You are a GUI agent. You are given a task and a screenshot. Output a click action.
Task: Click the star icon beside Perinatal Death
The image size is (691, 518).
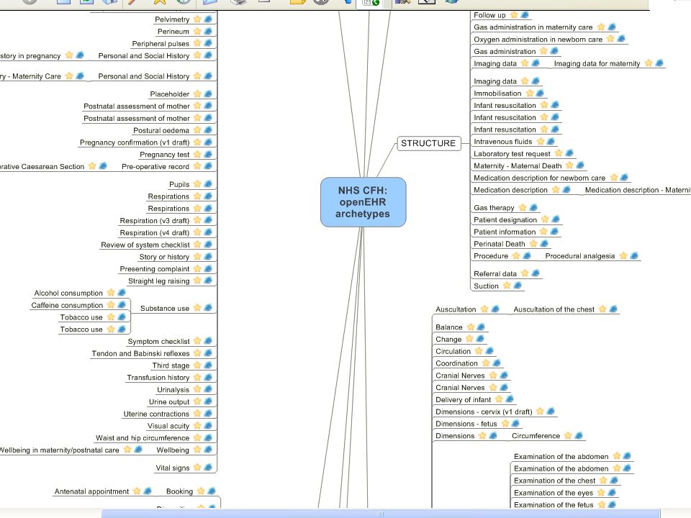coord(533,244)
